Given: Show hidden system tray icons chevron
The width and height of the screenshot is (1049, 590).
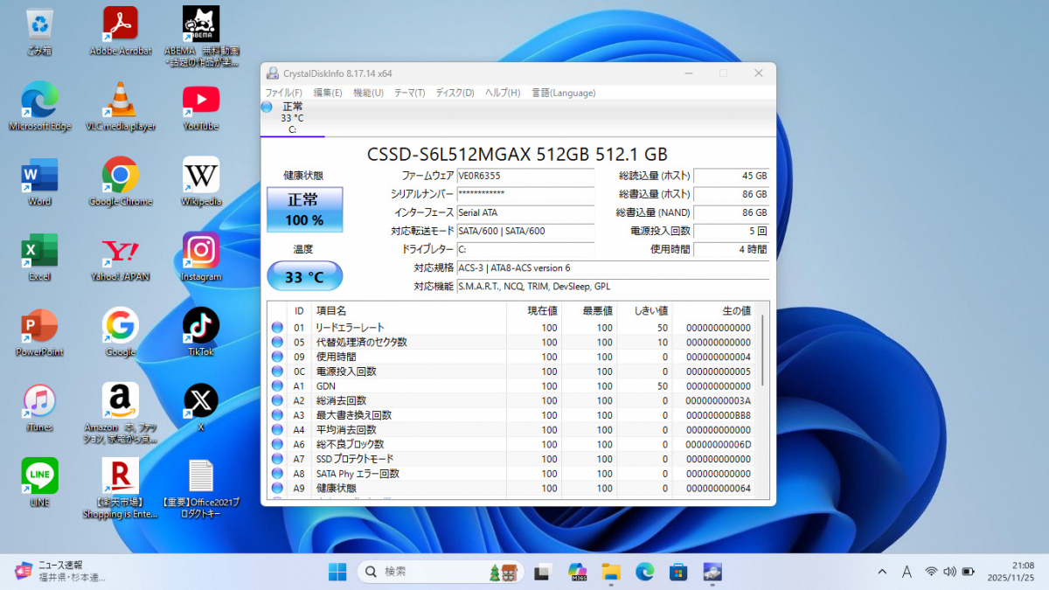Looking at the screenshot, I should (x=882, y=572).
